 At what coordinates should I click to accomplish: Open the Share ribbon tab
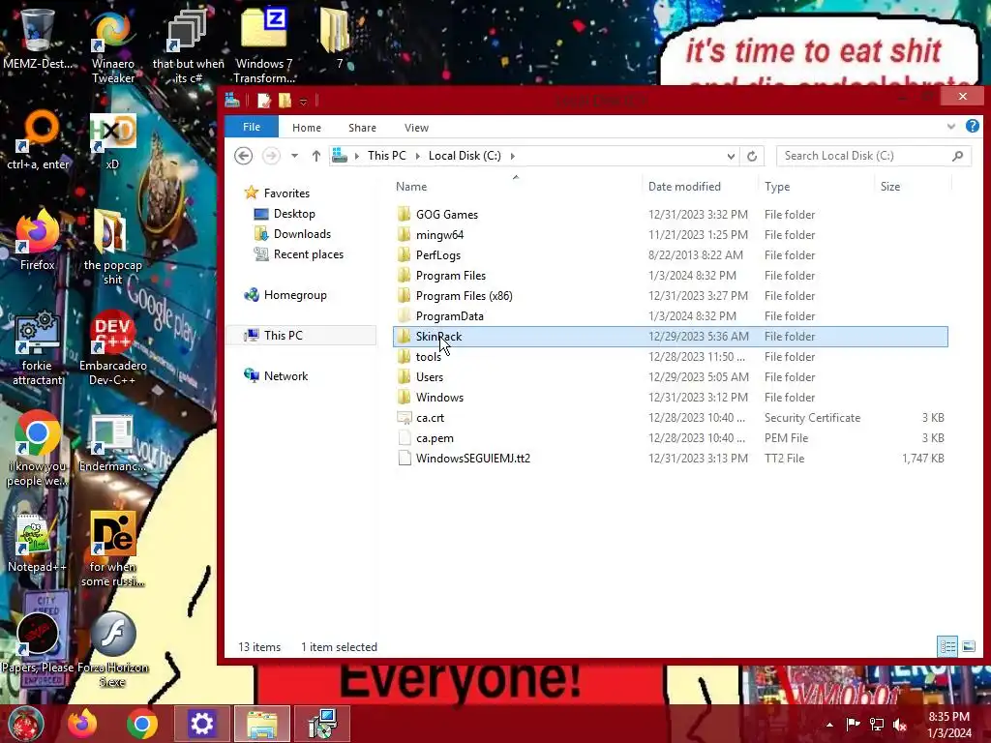pos(362,128)
